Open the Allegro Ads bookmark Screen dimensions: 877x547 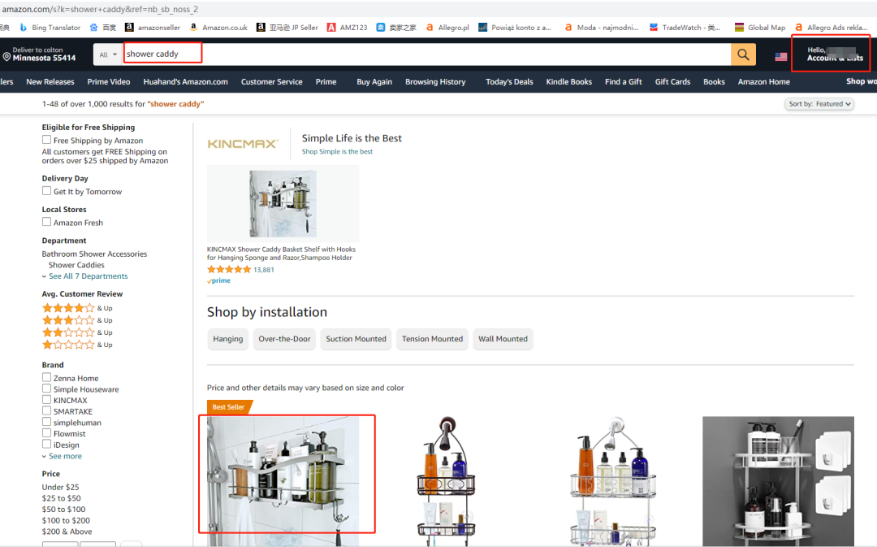[832, 28]
